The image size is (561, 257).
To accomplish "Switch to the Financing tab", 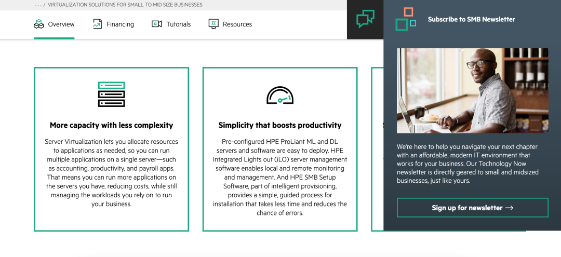I will pos(113,24).
